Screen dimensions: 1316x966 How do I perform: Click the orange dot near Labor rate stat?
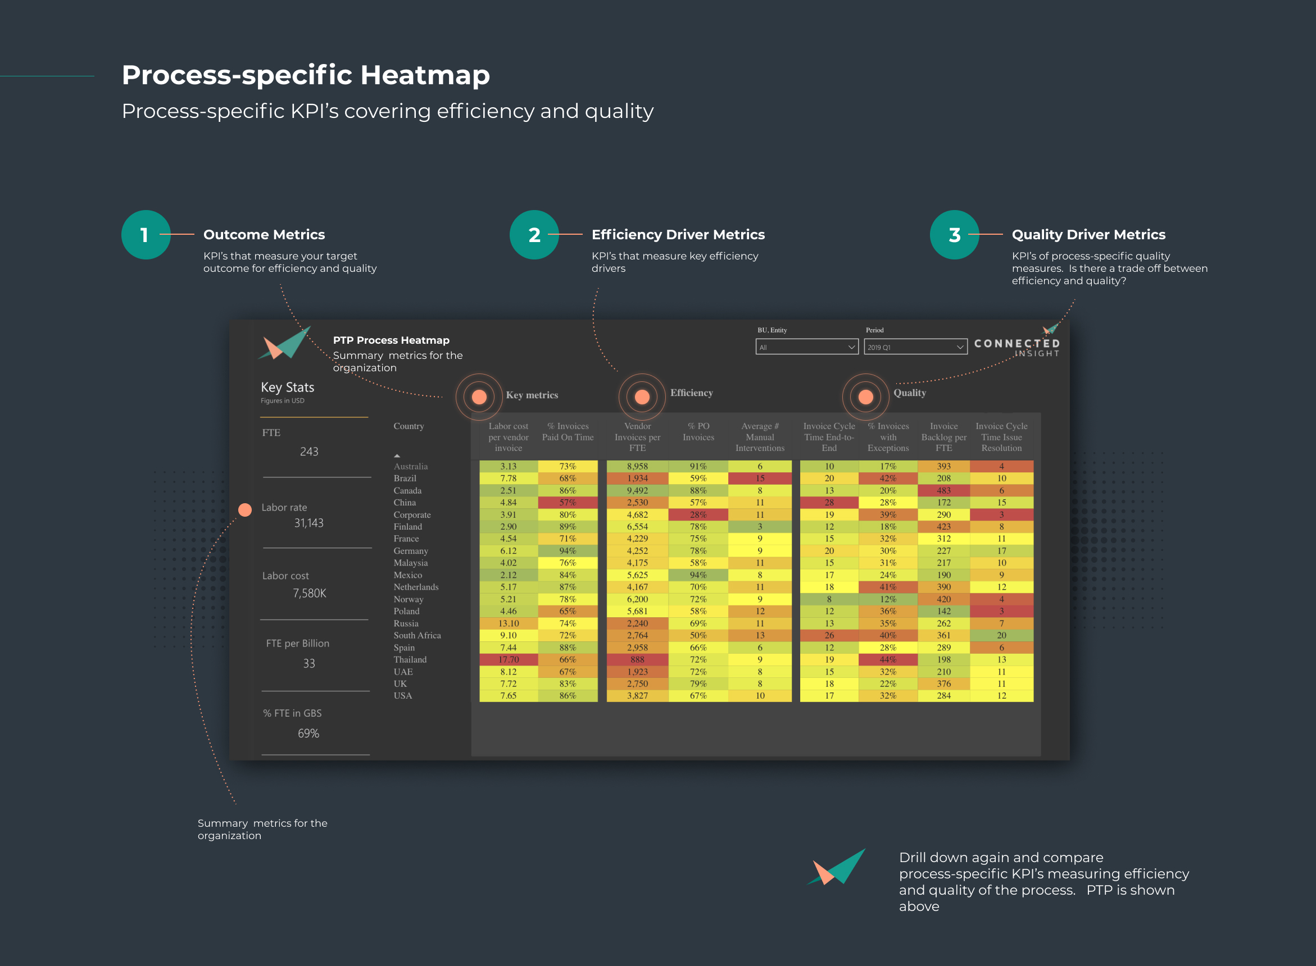[245, 509]
